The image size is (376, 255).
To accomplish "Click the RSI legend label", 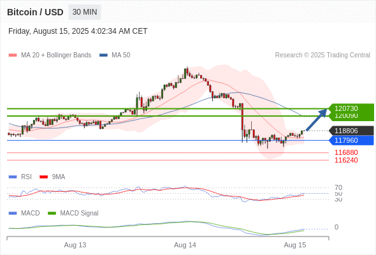I will pos(26,177).
